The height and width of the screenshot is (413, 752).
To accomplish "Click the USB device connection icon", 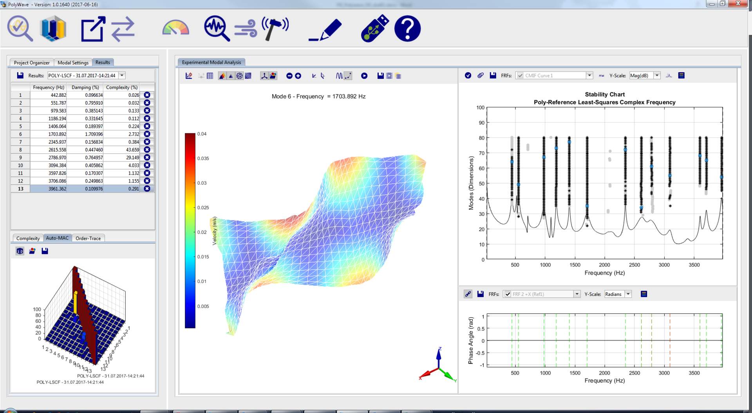I will tap(374, 29).
